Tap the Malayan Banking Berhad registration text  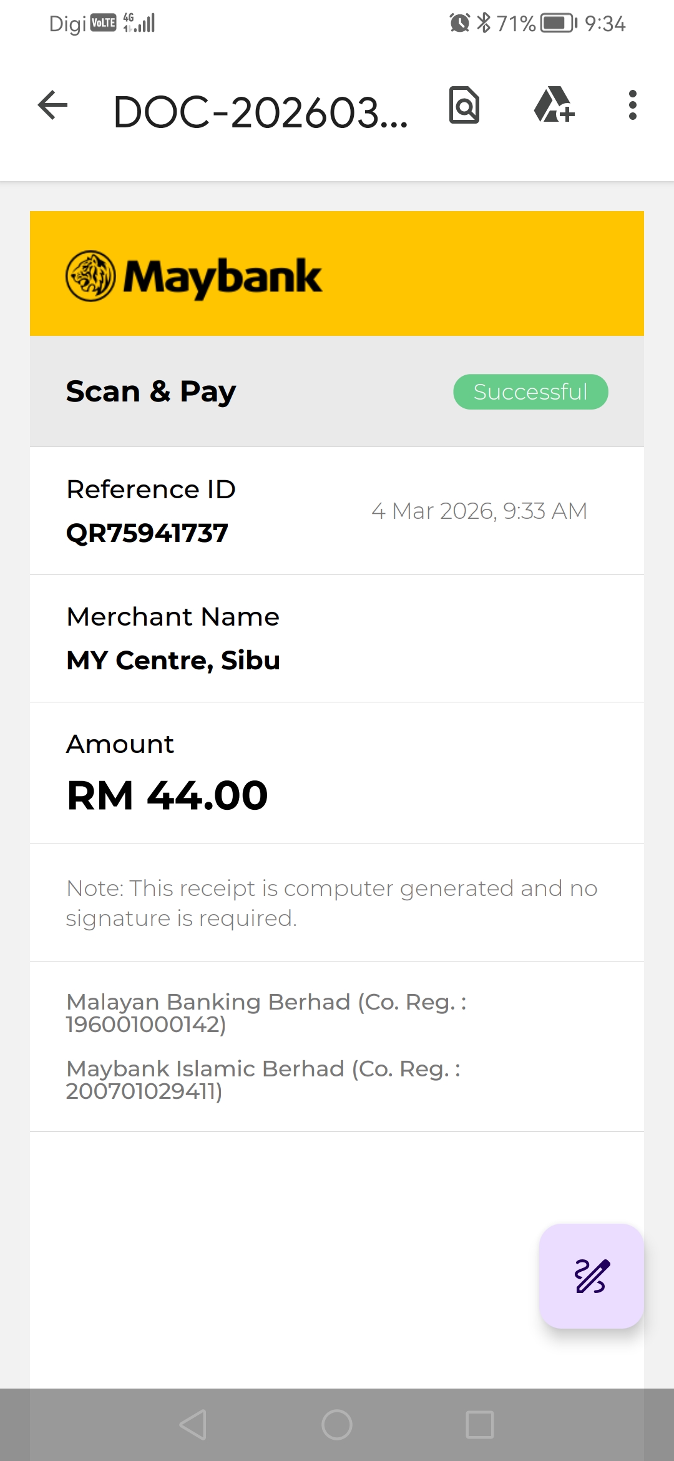pyautogui.click(x=266, y=1013)
